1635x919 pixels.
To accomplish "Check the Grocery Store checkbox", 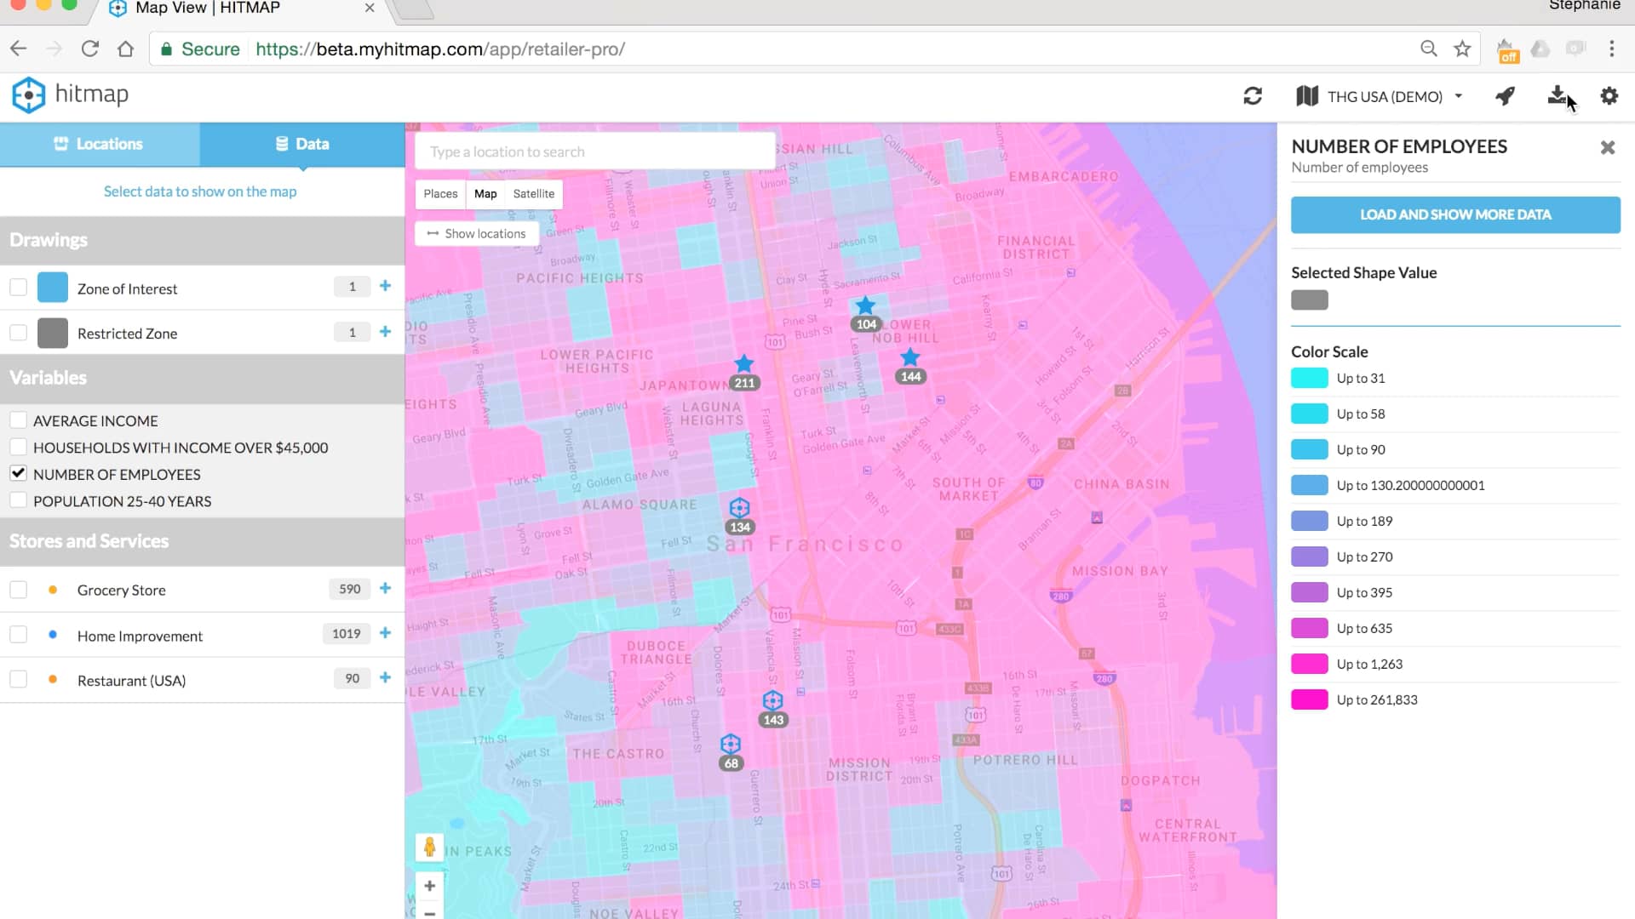I will click(x=18, y=590).
